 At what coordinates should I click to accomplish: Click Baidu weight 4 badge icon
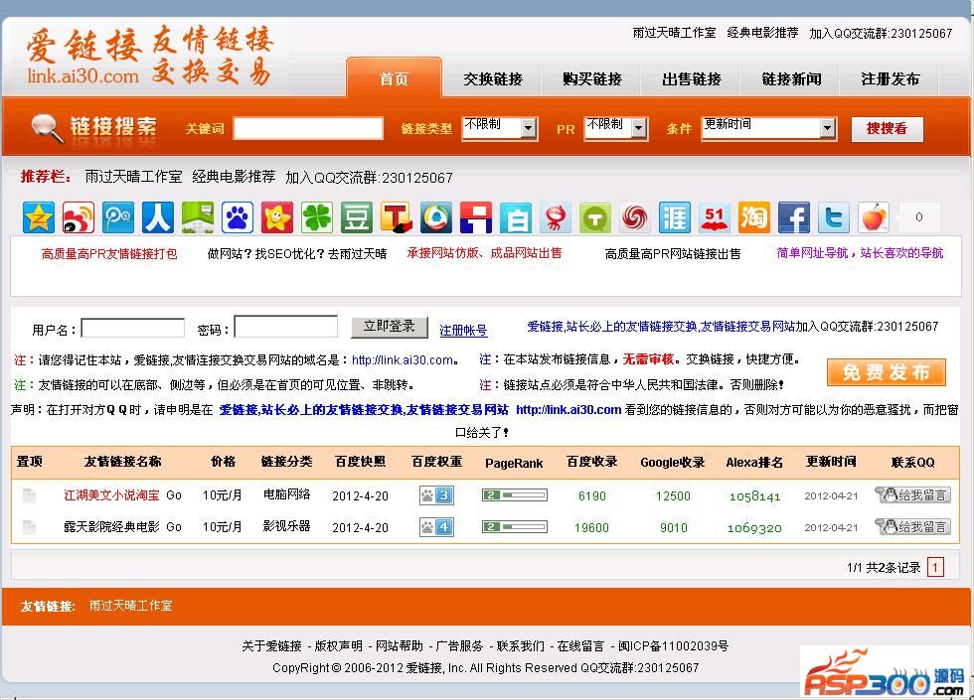click(x=436, y=527)
